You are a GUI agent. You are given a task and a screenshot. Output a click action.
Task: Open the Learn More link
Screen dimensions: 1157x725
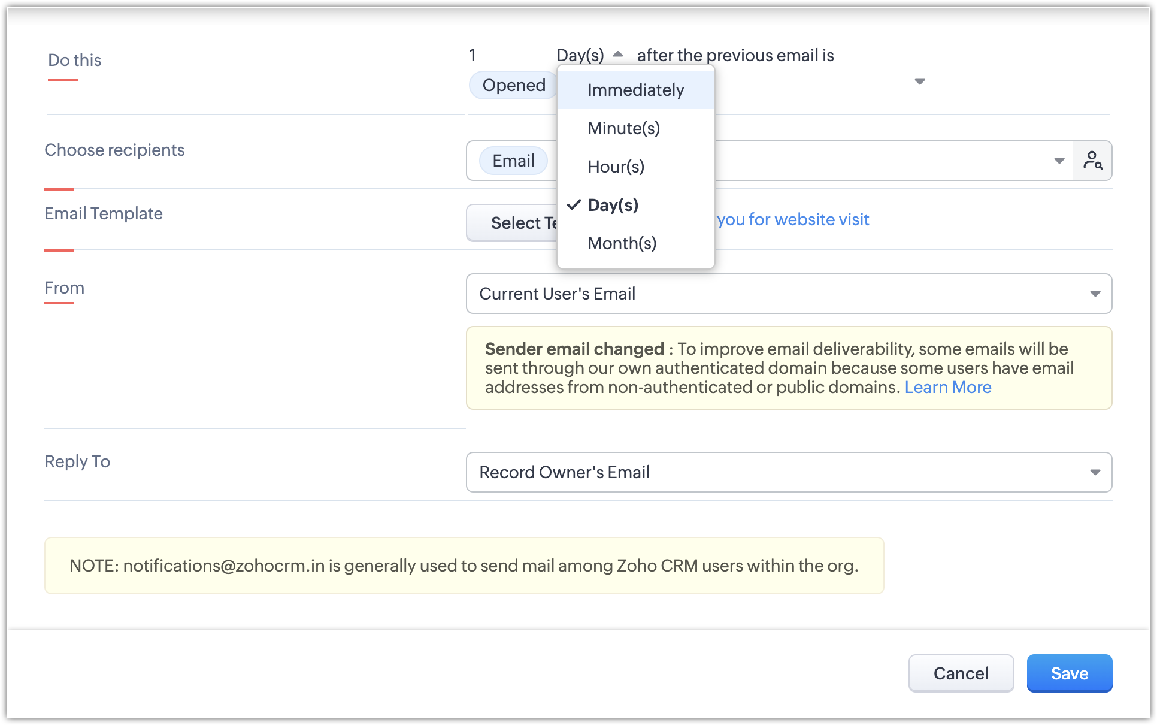coord(947,387)
